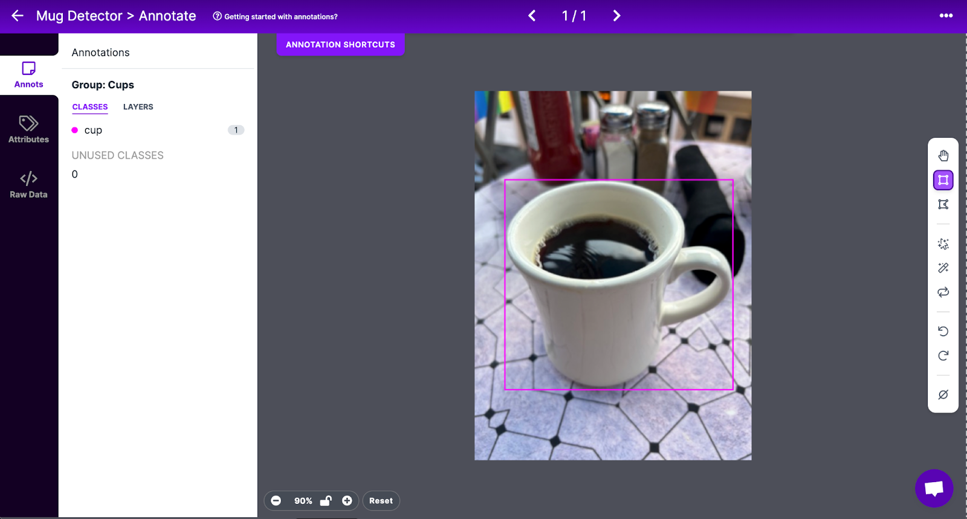This screenshot has width=967, height=519.
Task: Select the polygon annotation tool
Action: pyautogui.click(x=943, y=204)
